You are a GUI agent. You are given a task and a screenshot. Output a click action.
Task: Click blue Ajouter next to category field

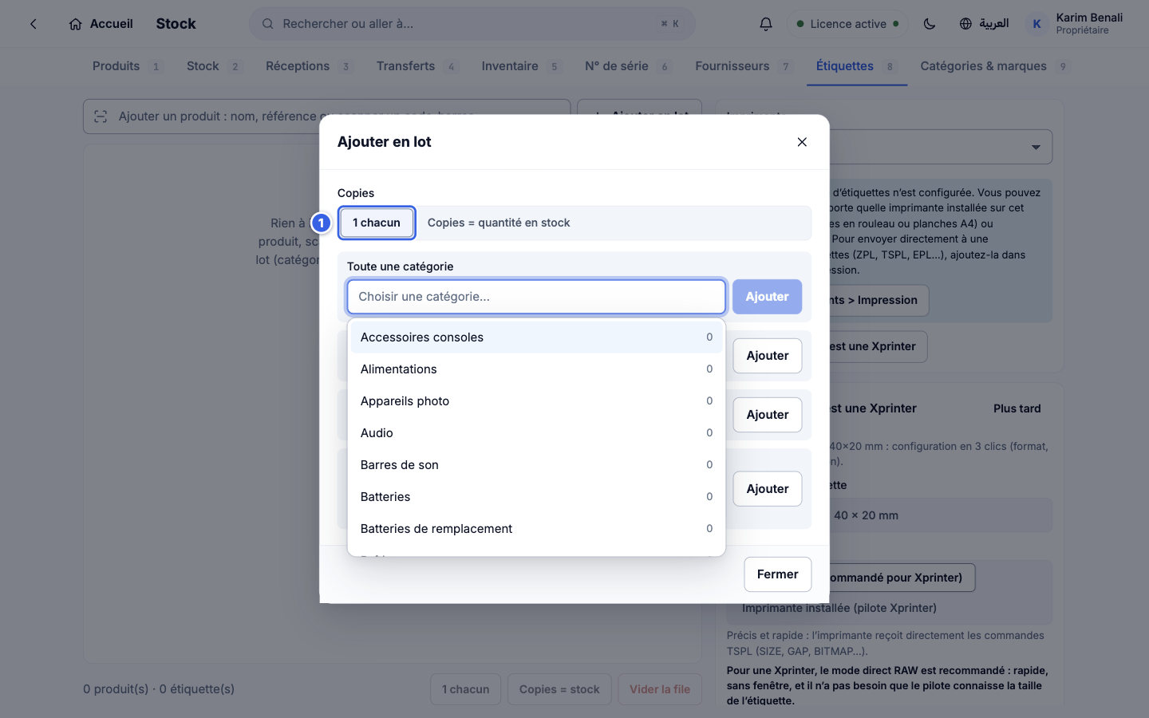point(767,297)
